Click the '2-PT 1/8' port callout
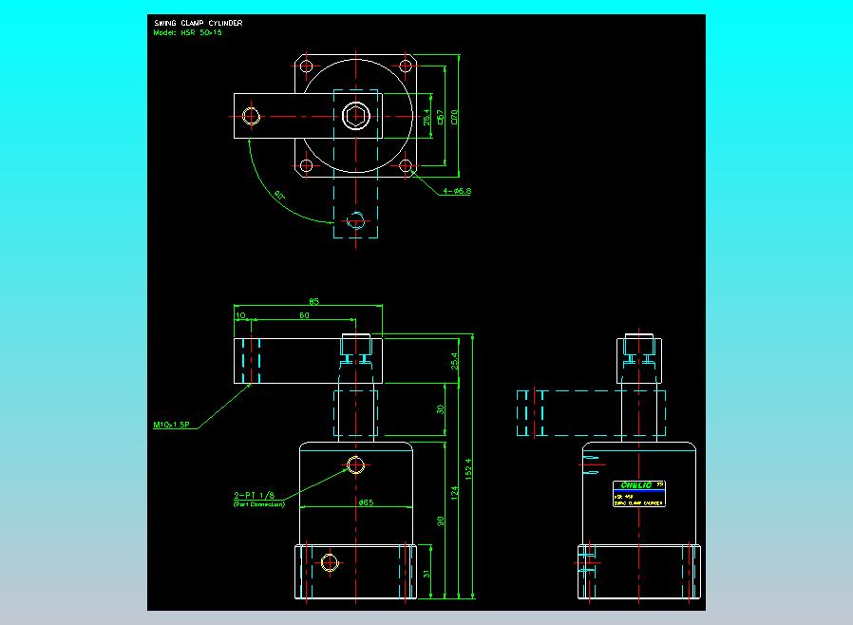Viewport: 853px width, 625px height. pos(254,495)
